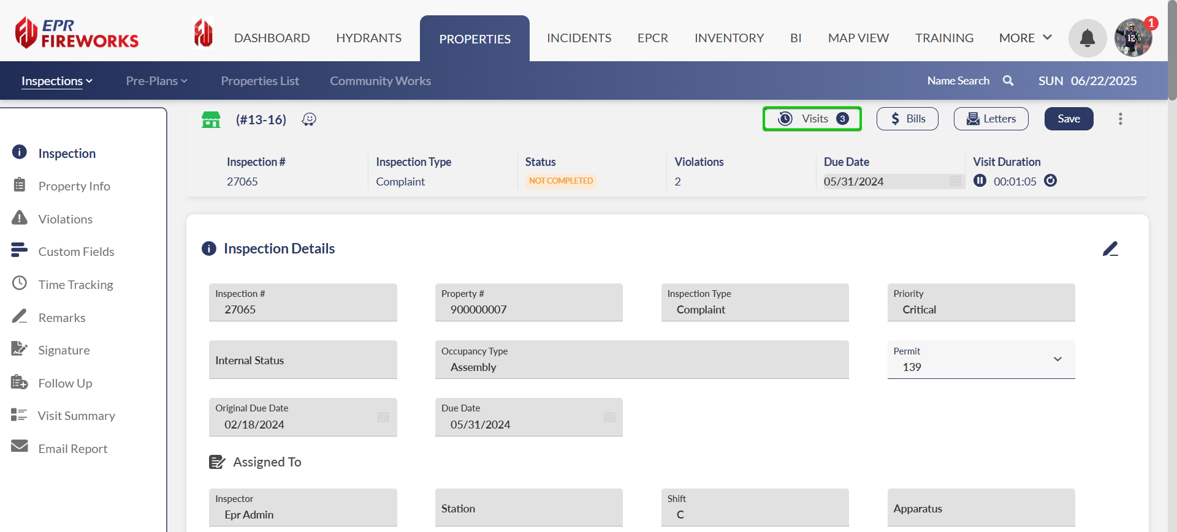This screenshot has width=1177, height=532.
Task: Reset the visit duration timer icon
Action: point(1050,181)
